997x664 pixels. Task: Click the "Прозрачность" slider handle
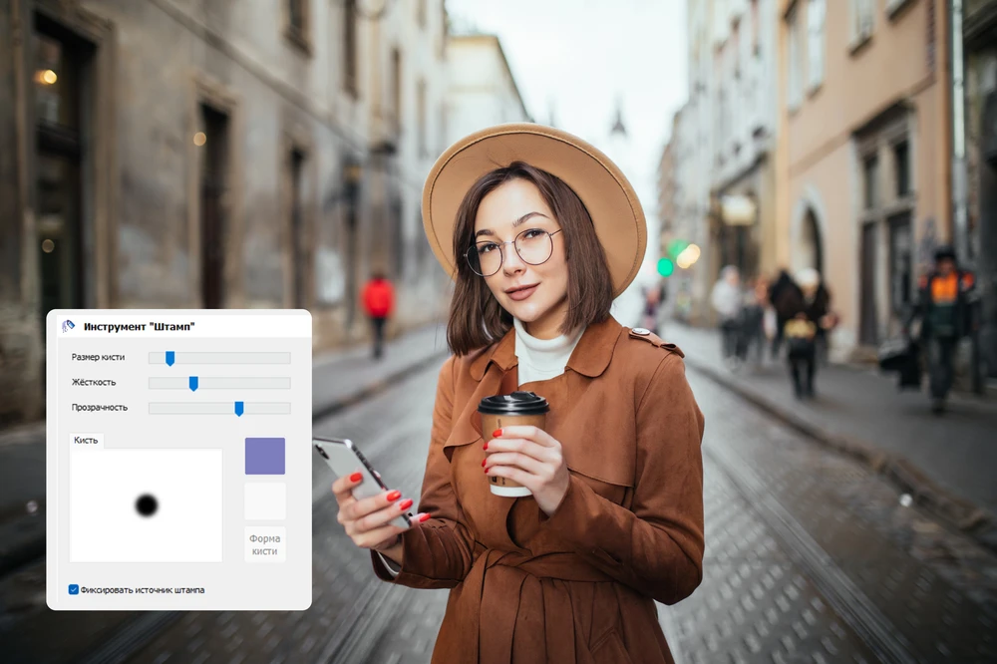tap(238, 408)
